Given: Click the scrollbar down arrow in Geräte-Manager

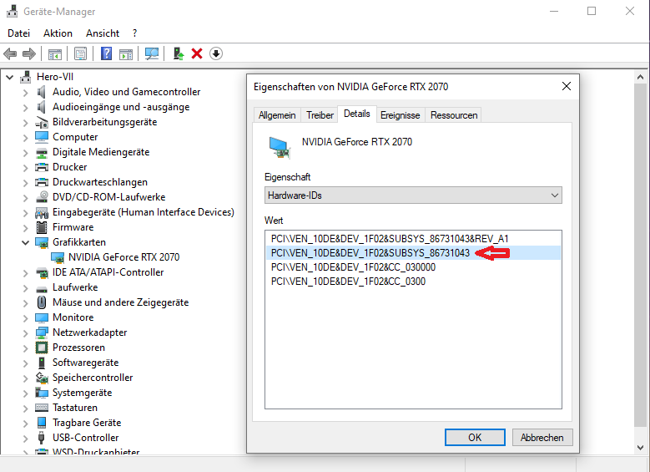Looking at the screenshot, I should coord(640,448).
